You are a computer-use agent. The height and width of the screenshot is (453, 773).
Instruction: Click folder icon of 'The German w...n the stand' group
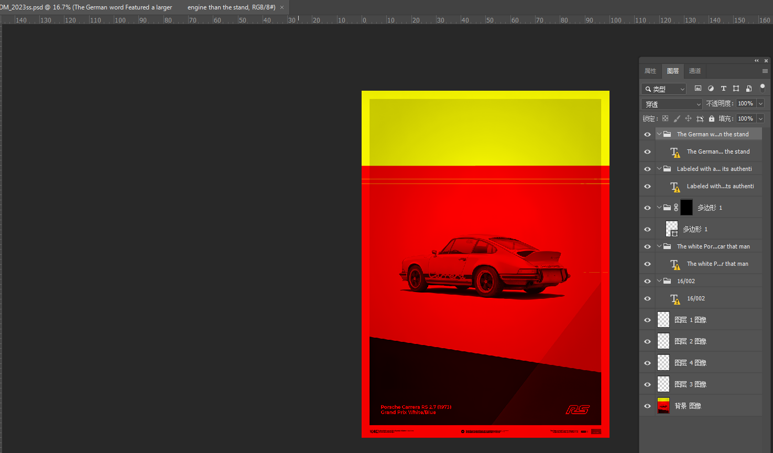[x=667, y=134]
